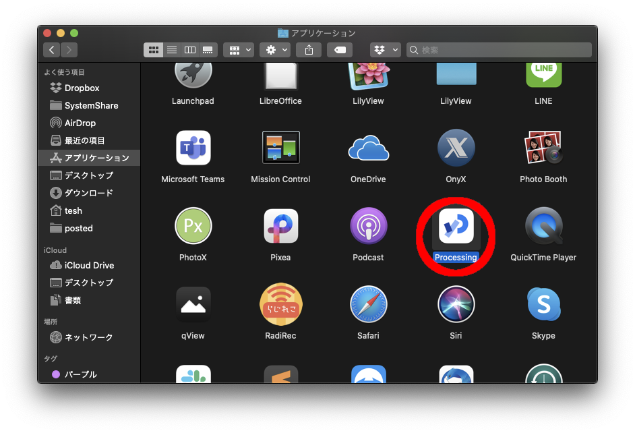635x433 pixels.
Task: Click the Edit Tags toolbar button
Action: click(x=340, y=50)
